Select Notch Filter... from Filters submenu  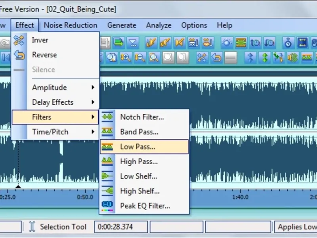coord(144,117)
